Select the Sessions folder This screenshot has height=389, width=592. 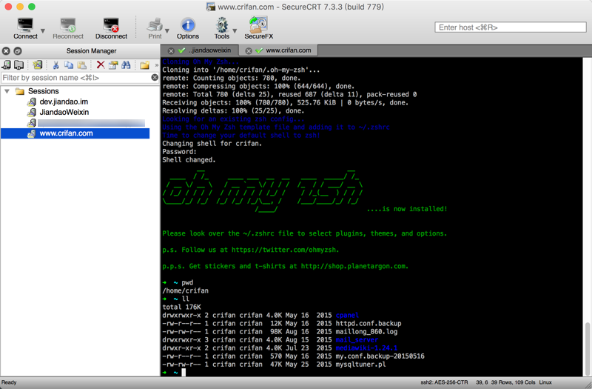coord(43,91)
